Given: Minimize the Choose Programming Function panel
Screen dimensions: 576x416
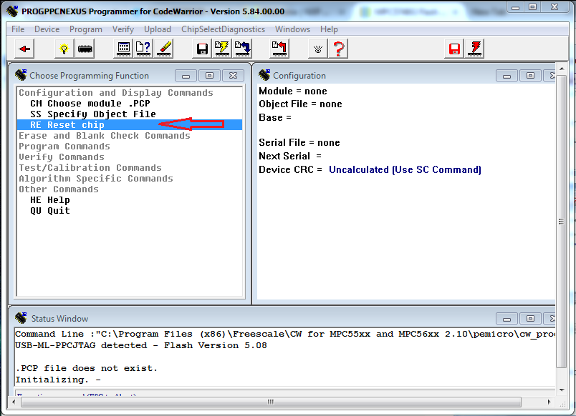Looking at the screenshot, I should point(186,76).
